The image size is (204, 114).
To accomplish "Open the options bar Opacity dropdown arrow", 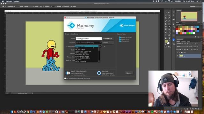I will pos(43,6).
